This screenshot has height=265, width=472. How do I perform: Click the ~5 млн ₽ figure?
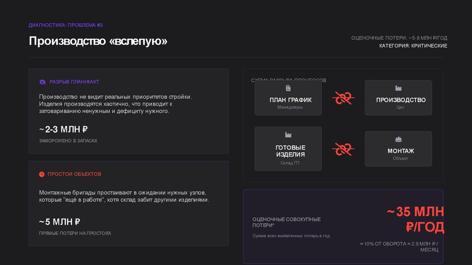coord(59,222)
